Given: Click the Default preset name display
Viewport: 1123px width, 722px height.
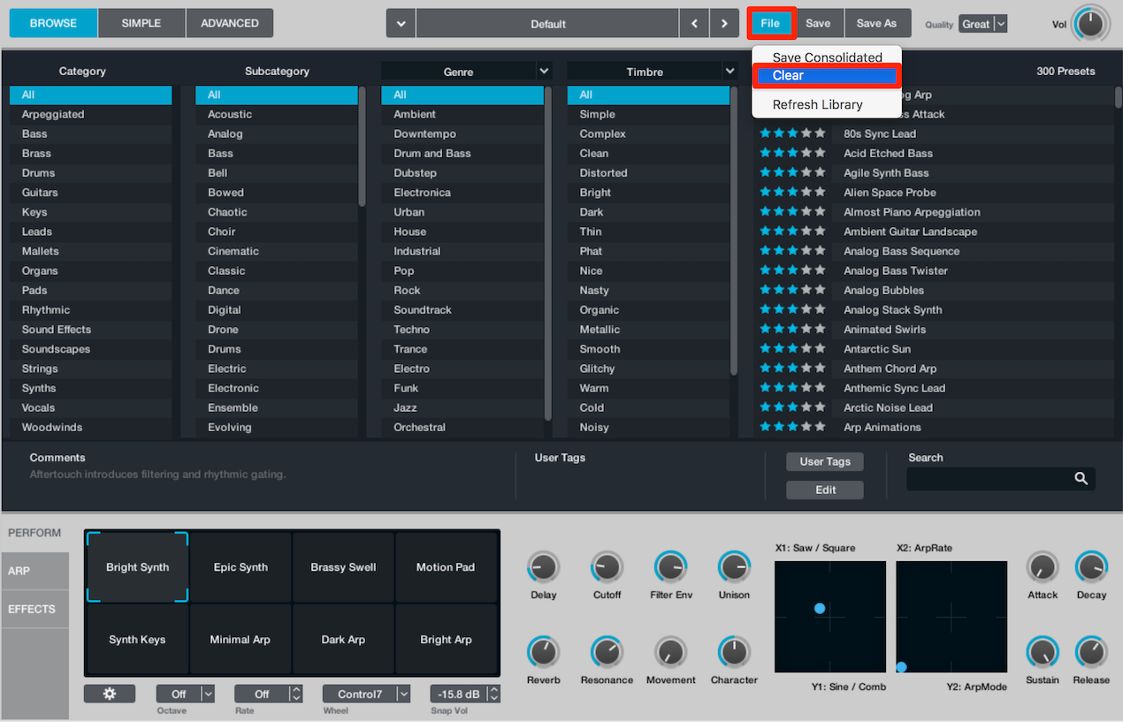Looking at the screenshot, I should point(547,24).
